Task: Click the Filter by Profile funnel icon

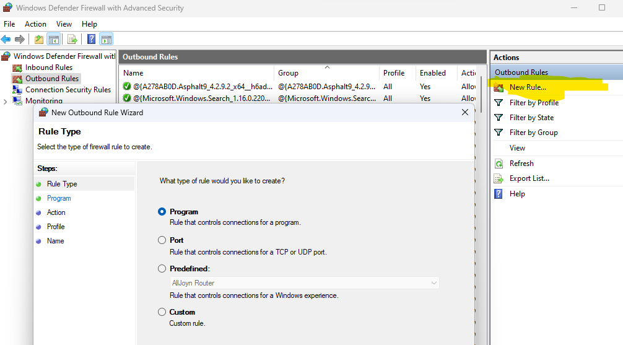Action: 499,103
